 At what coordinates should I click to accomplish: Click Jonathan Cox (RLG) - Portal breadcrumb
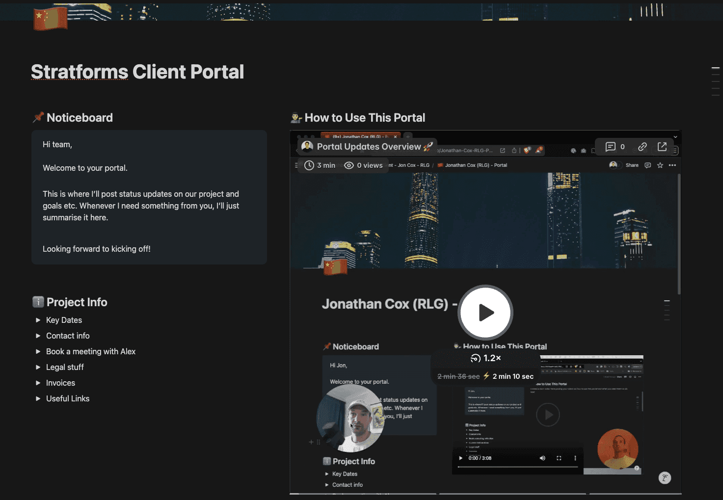[x=472, y=165]
